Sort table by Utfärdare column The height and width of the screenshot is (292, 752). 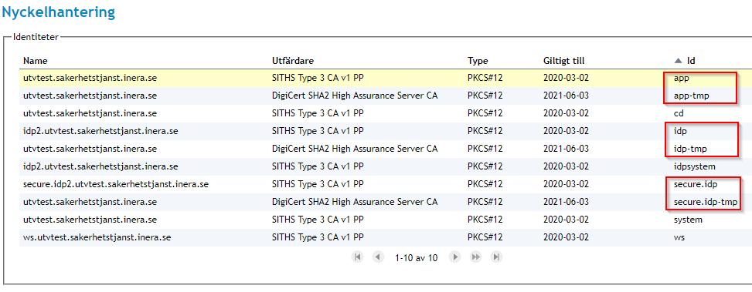[293, 61]
